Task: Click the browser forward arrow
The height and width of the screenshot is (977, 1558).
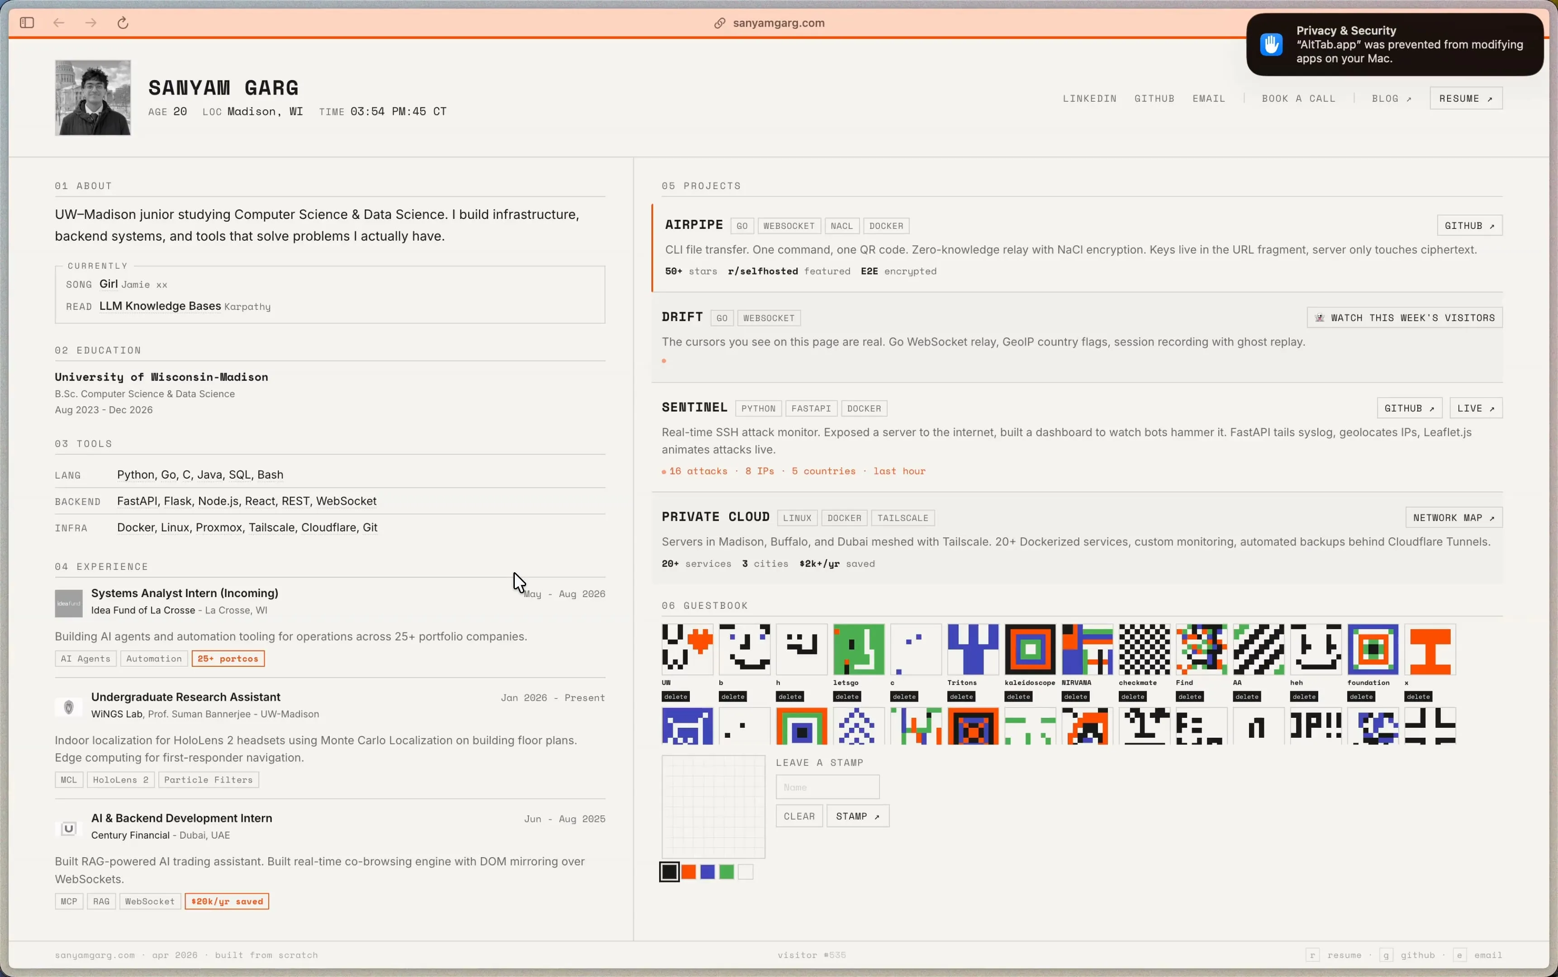Action: (x=90, y=23)
